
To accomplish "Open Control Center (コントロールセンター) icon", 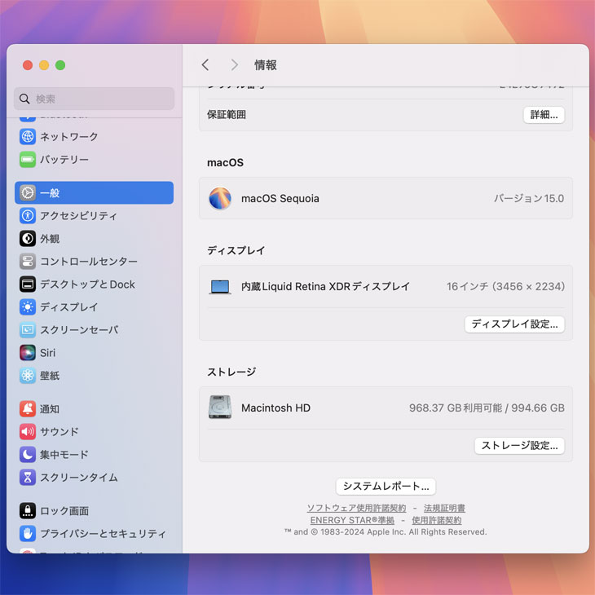I will click(x=28, y=262).
